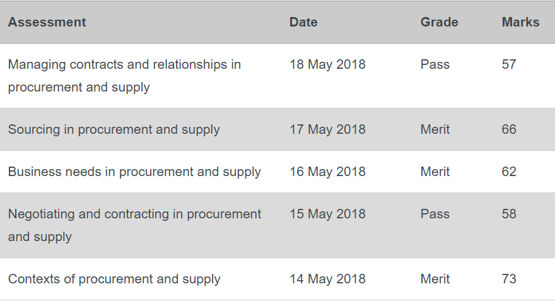Click the Pass grade for Managing contracts
This screenshot has height=301, width=555.
(x=435, y=64)
